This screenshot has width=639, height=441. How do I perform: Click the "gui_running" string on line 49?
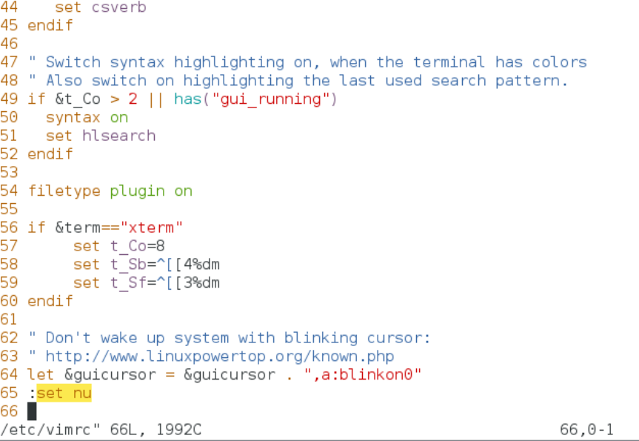pos(271,99)
